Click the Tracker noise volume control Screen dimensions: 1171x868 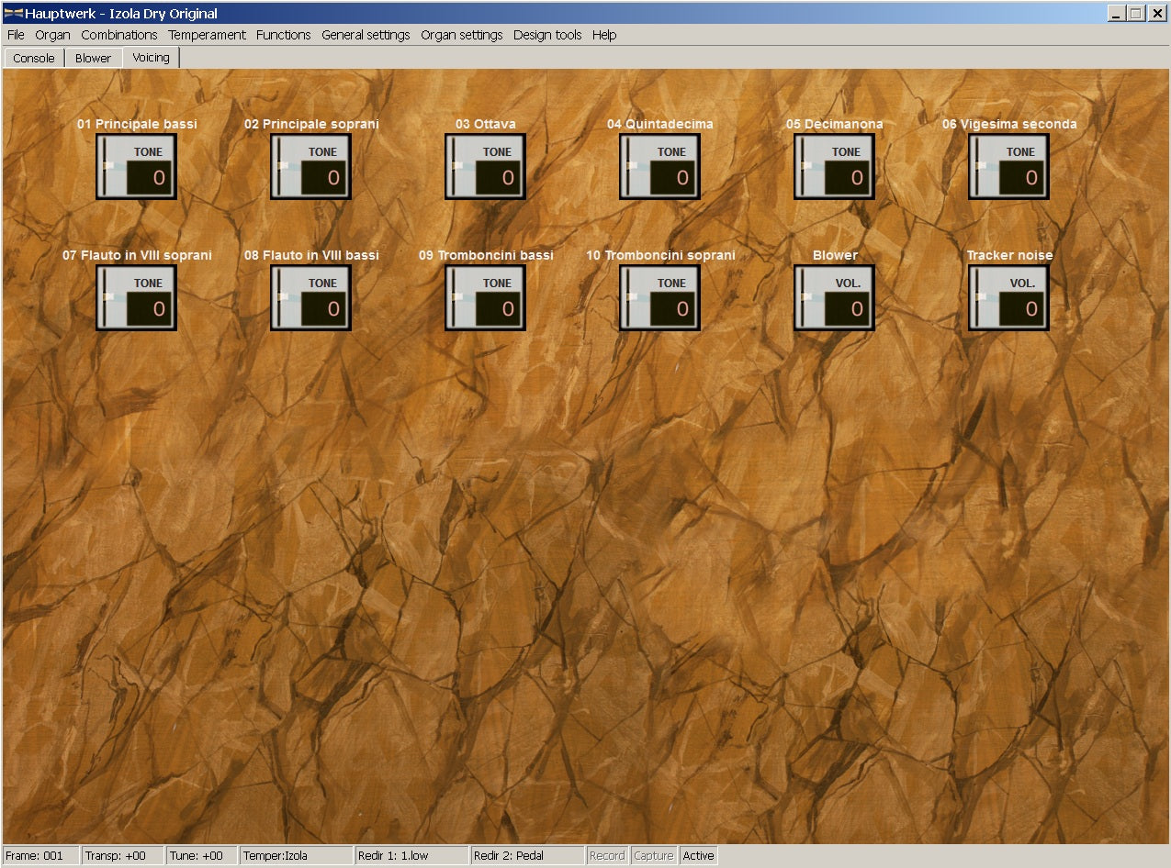(1008, 297)
